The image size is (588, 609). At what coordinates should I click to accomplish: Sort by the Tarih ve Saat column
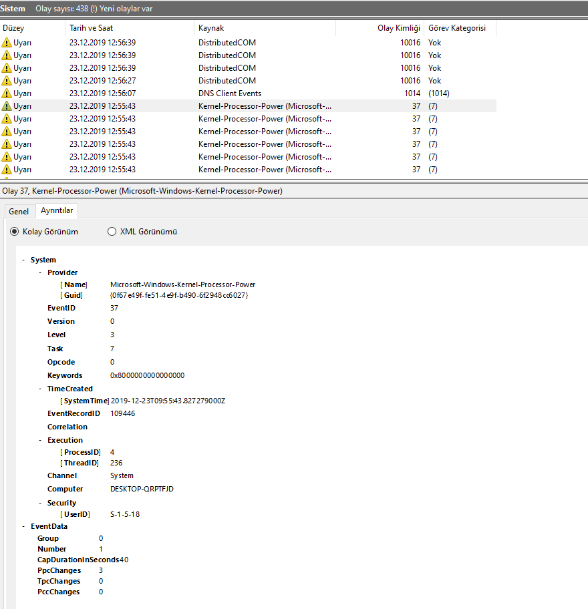(x=130, y=28)
